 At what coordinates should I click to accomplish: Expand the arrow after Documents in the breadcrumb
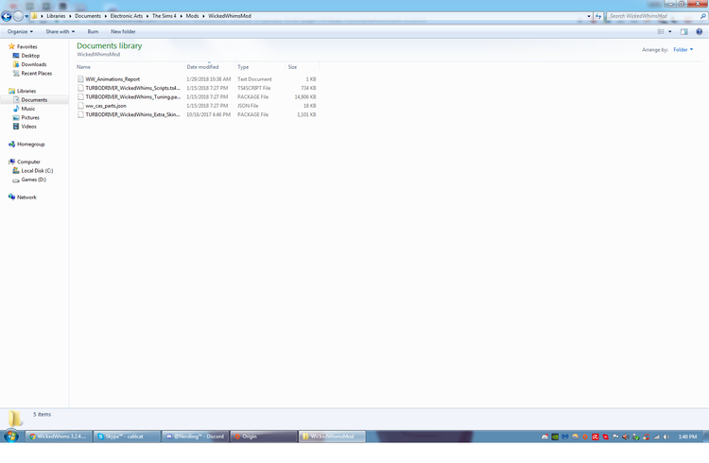pyautogui.click(x=106, y=16)
